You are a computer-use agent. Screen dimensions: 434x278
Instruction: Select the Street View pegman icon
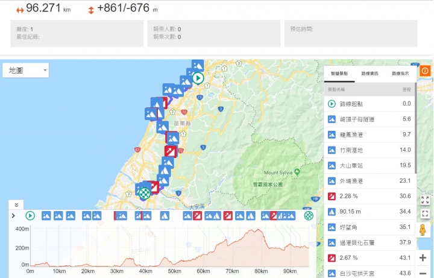pos(423,230)
